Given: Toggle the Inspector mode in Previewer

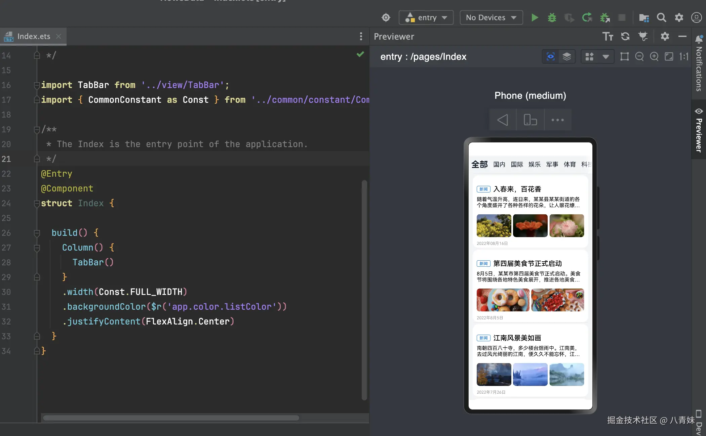Looking at the screenshot, I should (x=551, y=56).
